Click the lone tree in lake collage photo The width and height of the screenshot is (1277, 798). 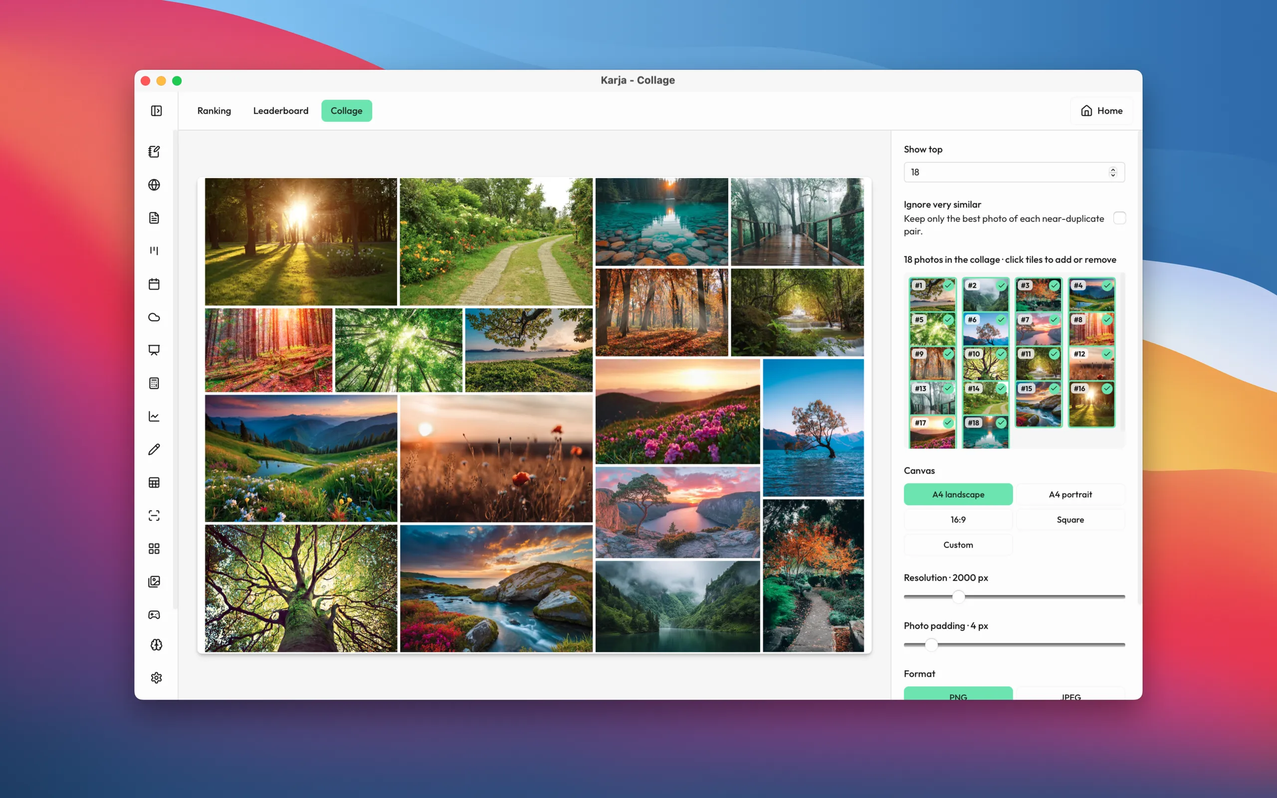tap(813, 428)
